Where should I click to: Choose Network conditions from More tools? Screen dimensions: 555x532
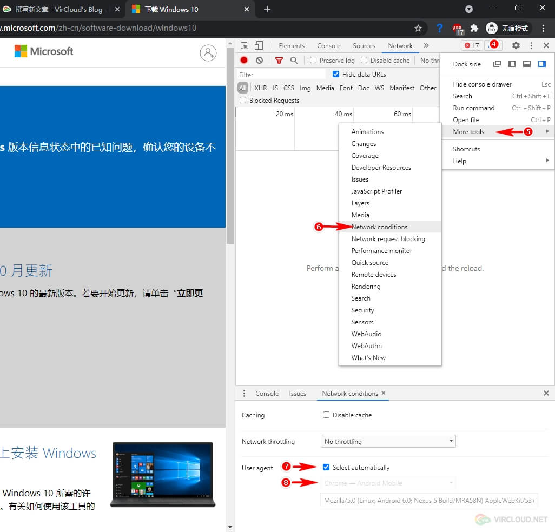[x=390, y=227]
